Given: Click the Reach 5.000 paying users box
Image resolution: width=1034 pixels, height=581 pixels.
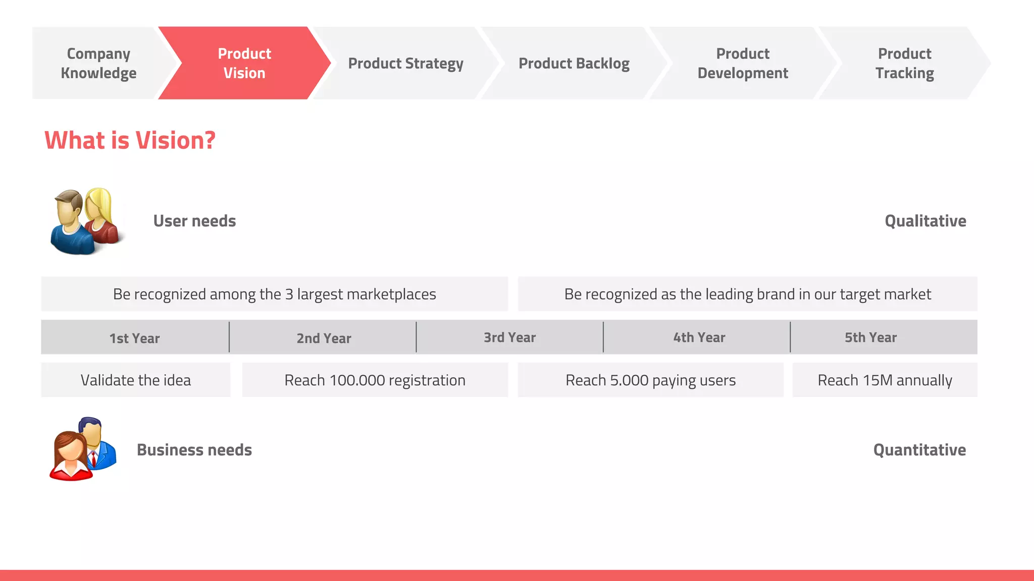Looking at the screenshot, I should click(651, 380).
